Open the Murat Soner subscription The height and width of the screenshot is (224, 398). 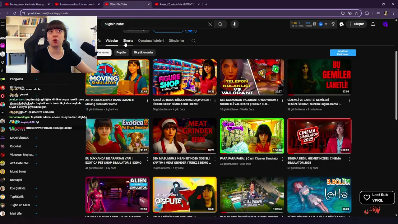click(x=19, y=171)
